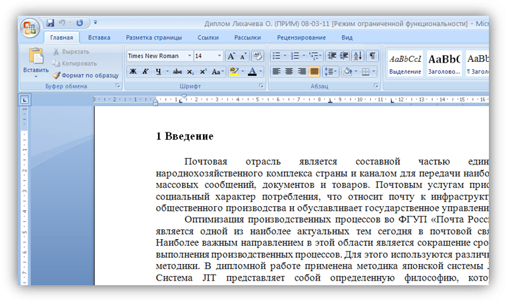This screenshot has height=301, width=506.
Task: Click the font size box showing 14
Action: [205, 56]
